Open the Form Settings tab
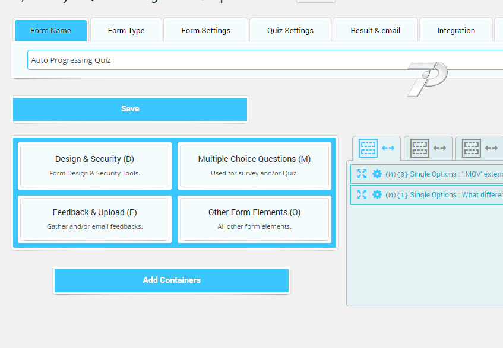 206,31
